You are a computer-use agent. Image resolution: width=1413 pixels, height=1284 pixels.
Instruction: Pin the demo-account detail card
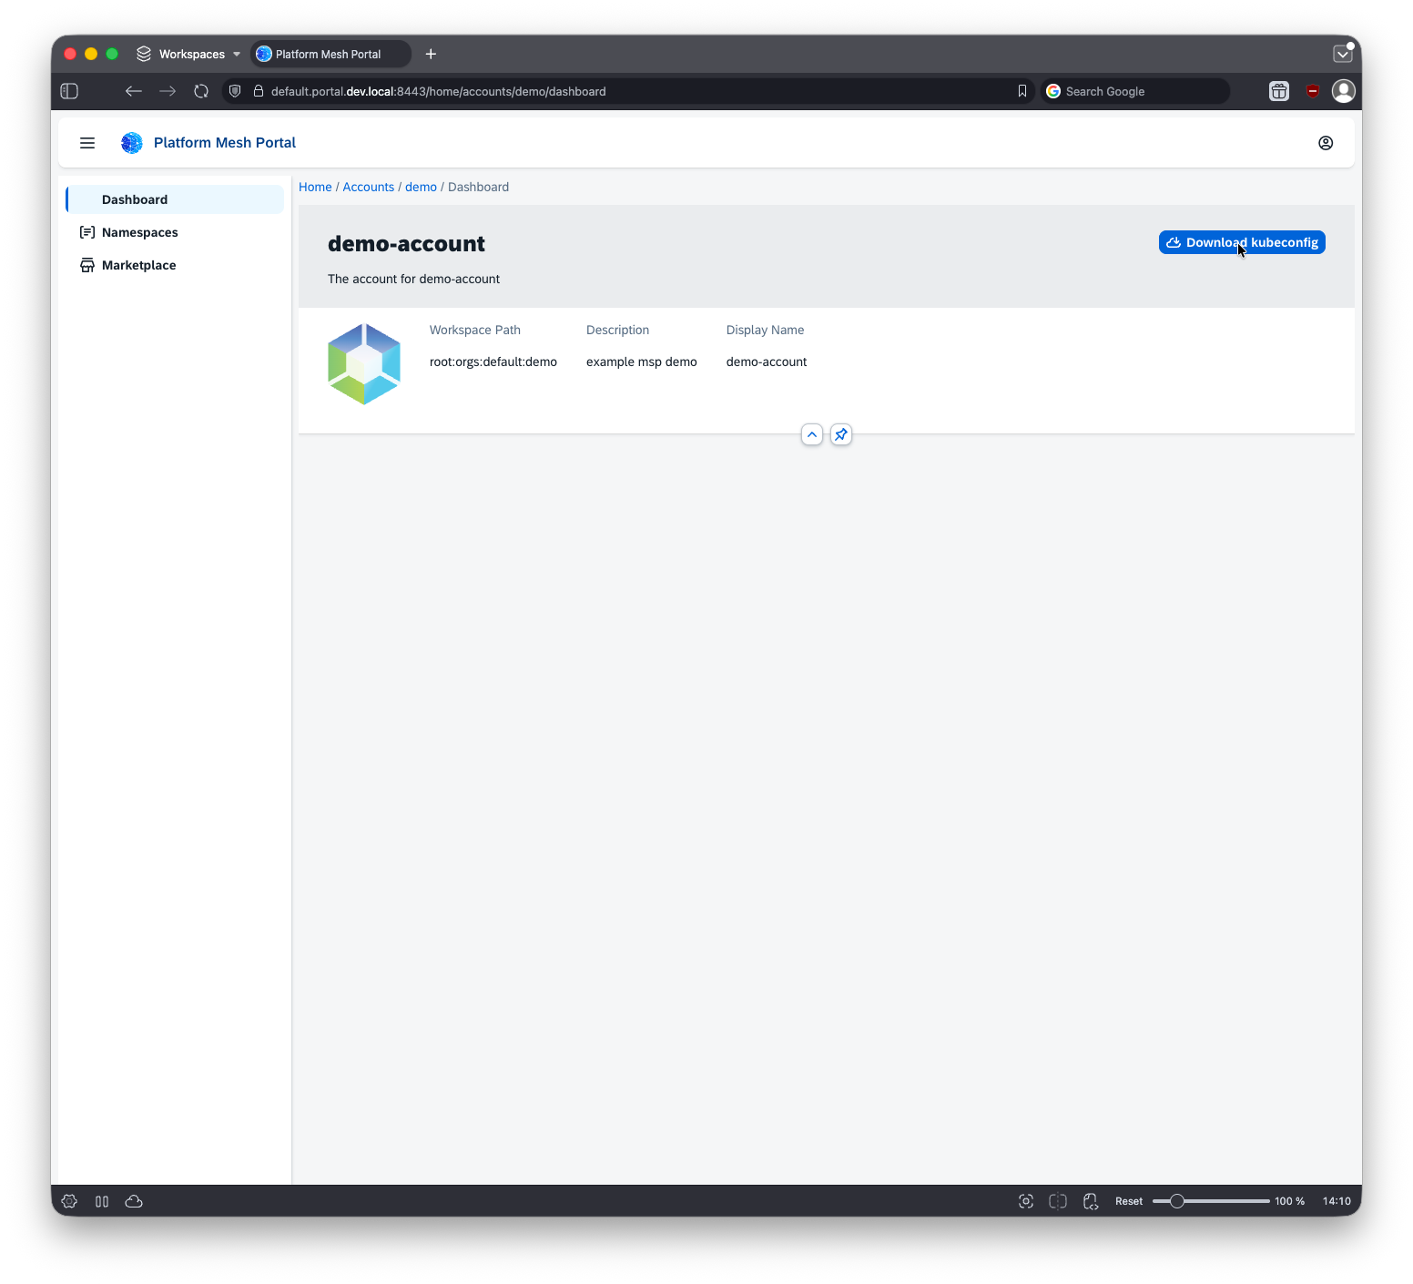point(839,434)
